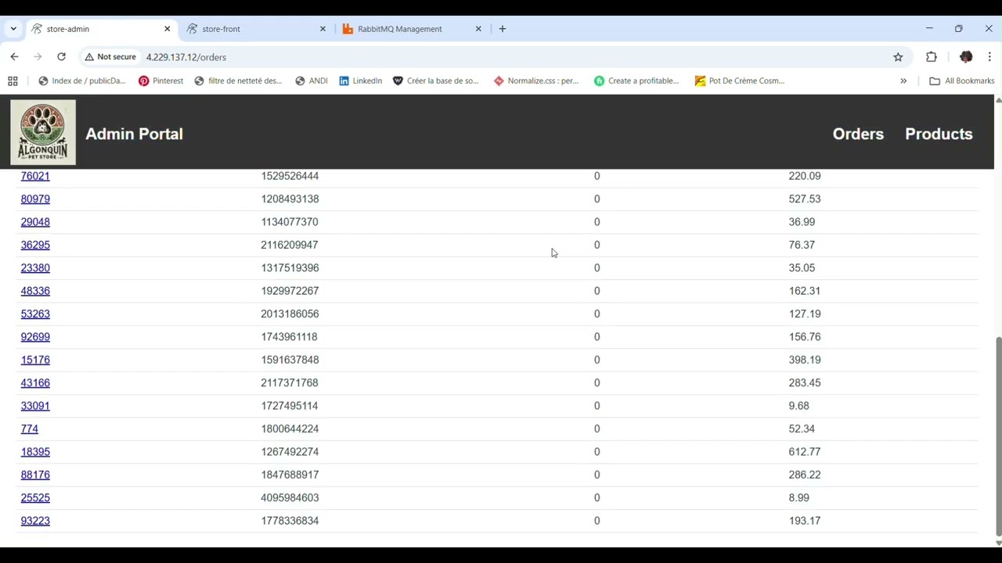Viewport: 1002px width, 563px height.
Task: Click the Algonquin Pet Store logo
Action: tap(43, 132)
